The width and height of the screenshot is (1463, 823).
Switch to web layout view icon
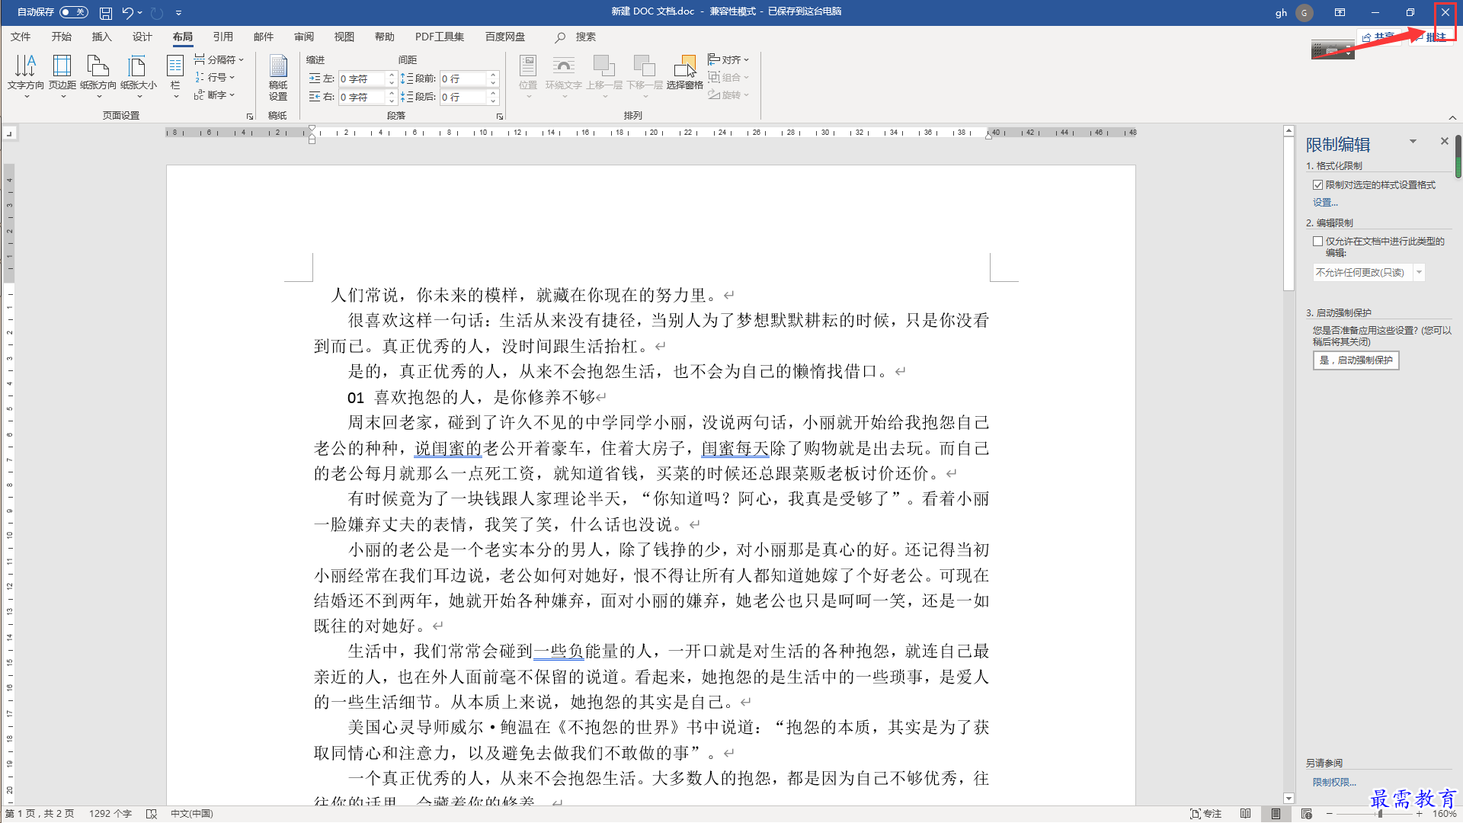pos(1306,814)
